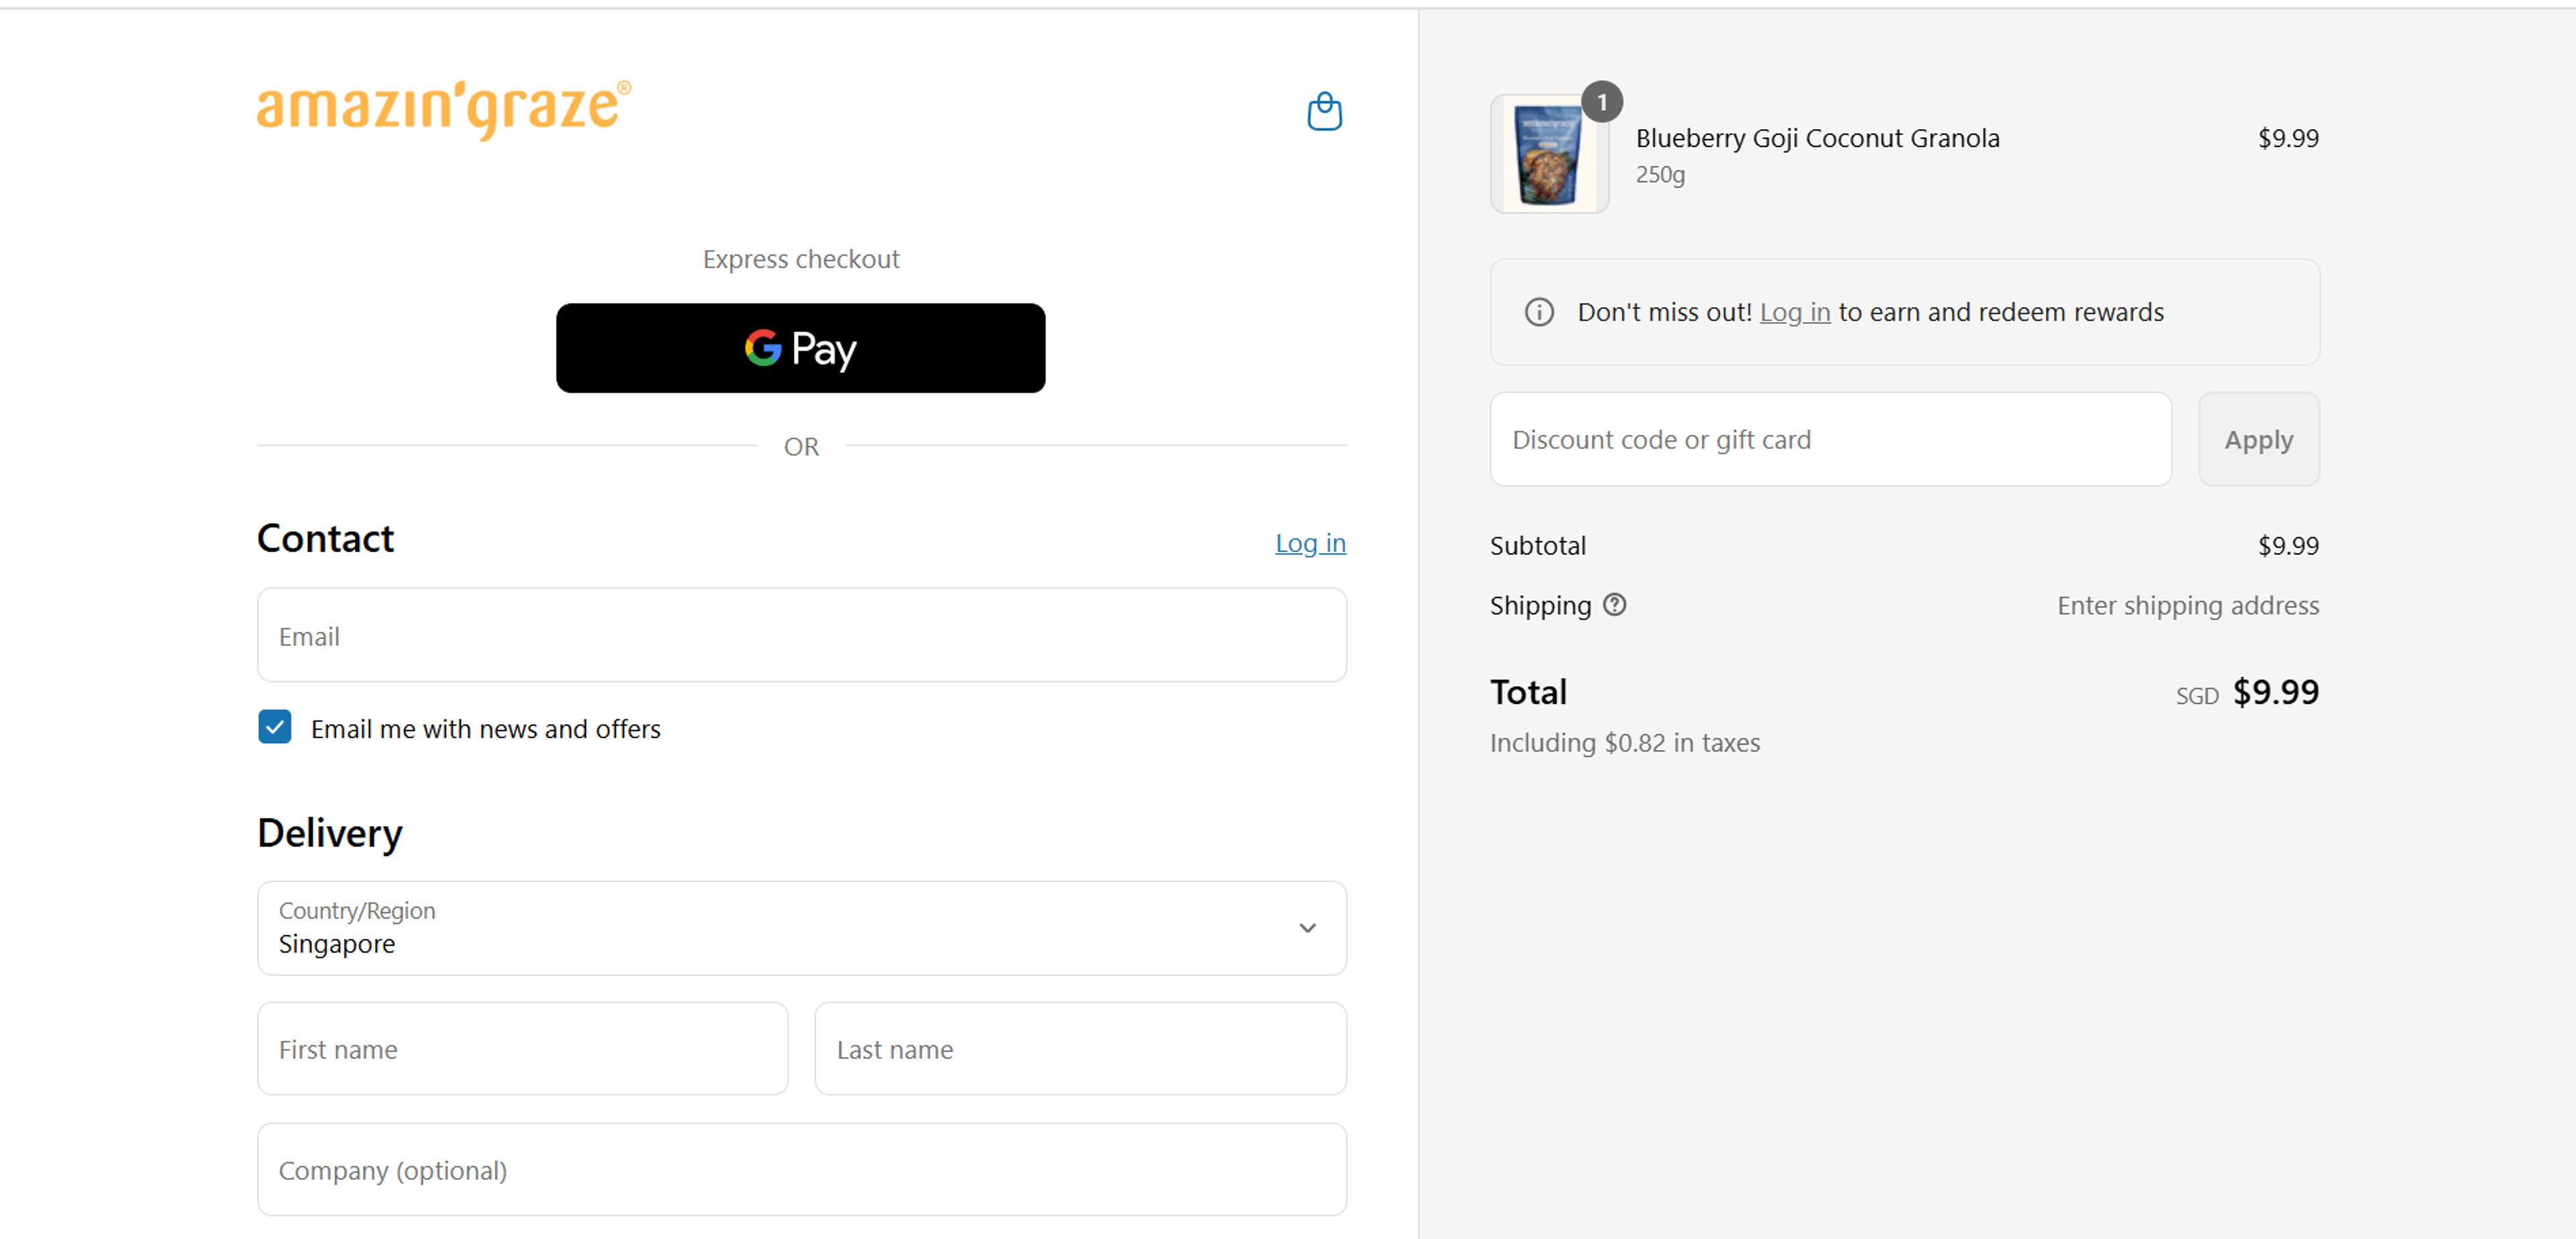Viewport: 2576px width, 1239px height.
Task: Focus the First name field
Action: point(522,1048)
